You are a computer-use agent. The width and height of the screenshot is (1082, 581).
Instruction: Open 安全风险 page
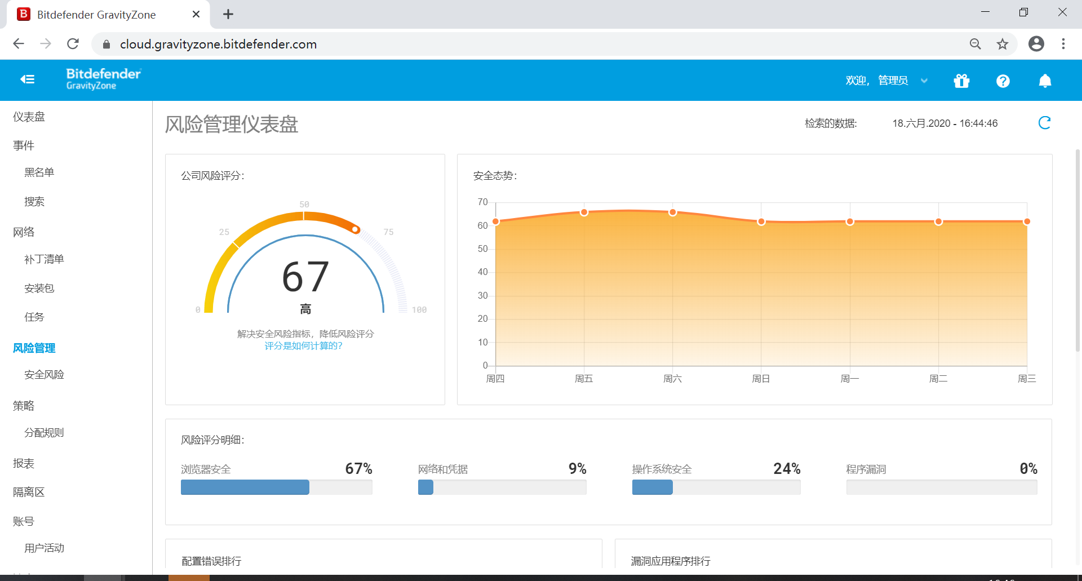pyautogui.click(x=45, y=375)
